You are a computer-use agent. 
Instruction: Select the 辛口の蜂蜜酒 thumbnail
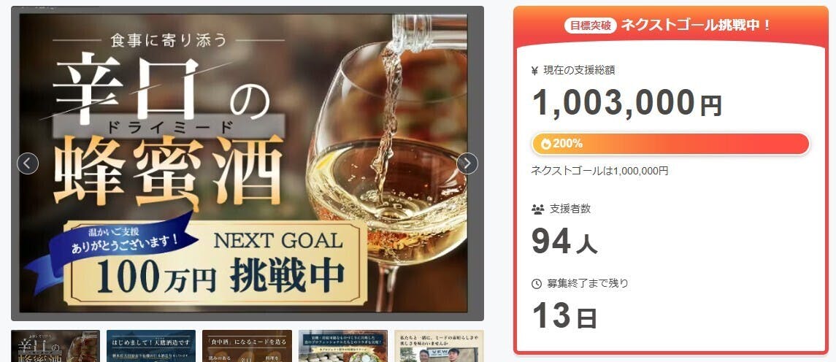coord(55,346)
